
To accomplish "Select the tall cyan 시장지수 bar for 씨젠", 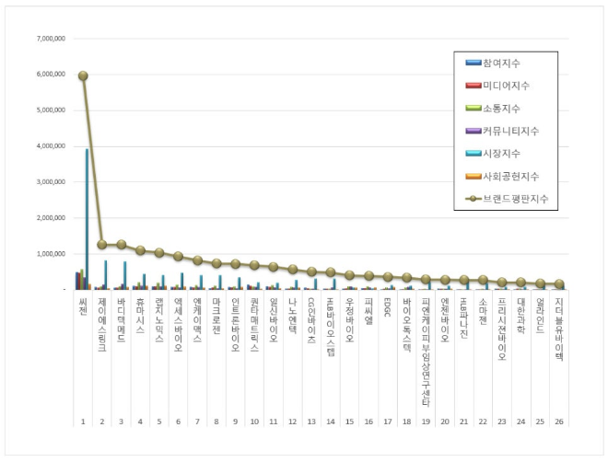I will tap(87, 219).
